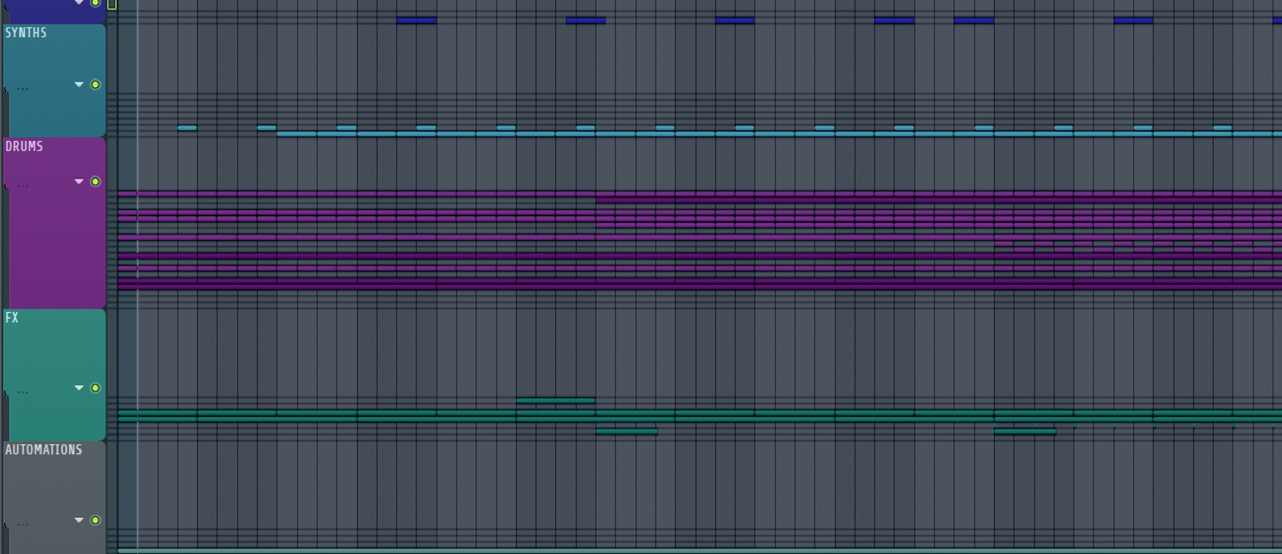Select the FX track header

coord(12,318)
